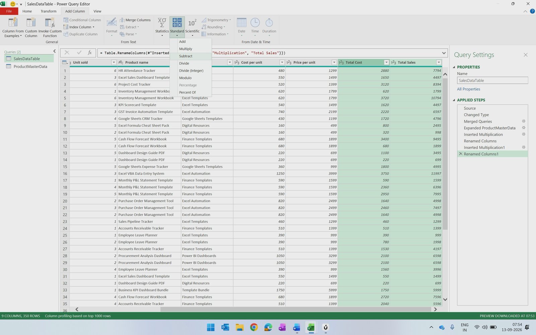
Task: Open Inserted Multiplication step gear
Action: coord(524,134)
